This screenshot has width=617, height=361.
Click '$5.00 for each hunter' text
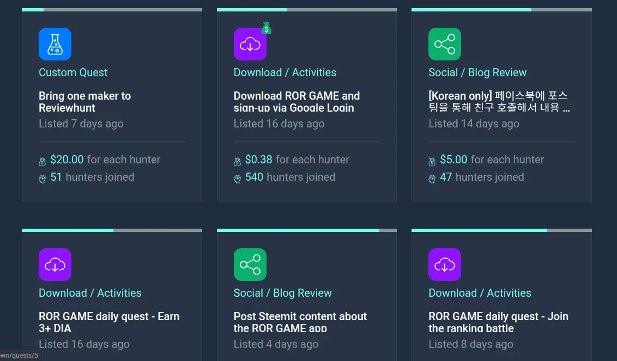click(492, 160)
